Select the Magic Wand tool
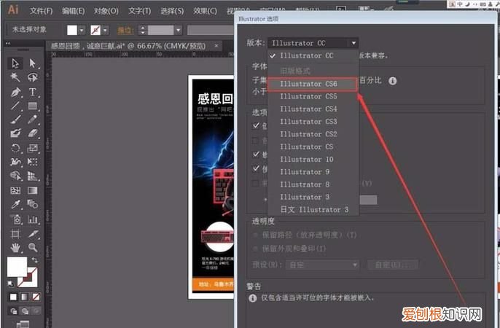The width and height of the screenshot is (500, 328). tap(15, 77)
